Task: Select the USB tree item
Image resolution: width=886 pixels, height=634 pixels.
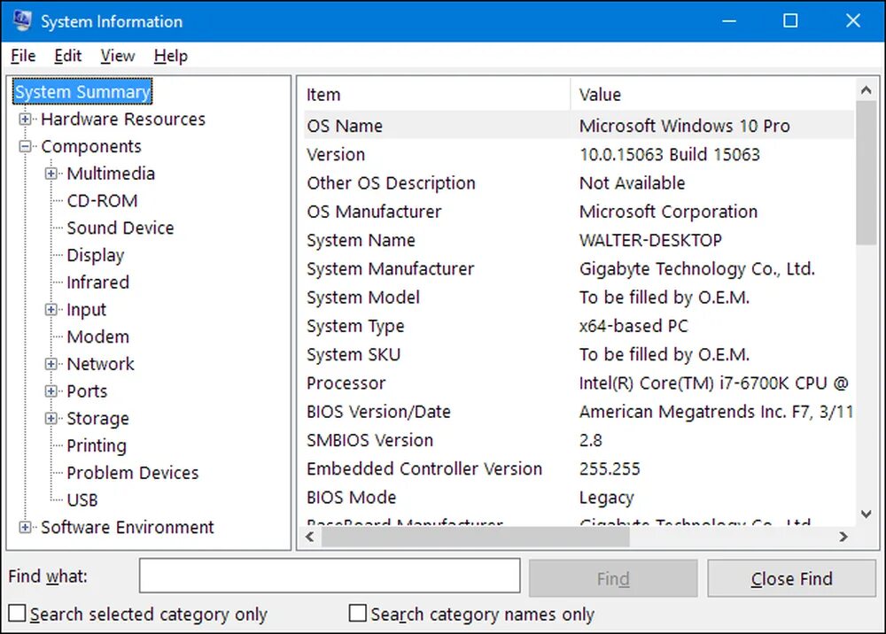Action: point(82,499)
